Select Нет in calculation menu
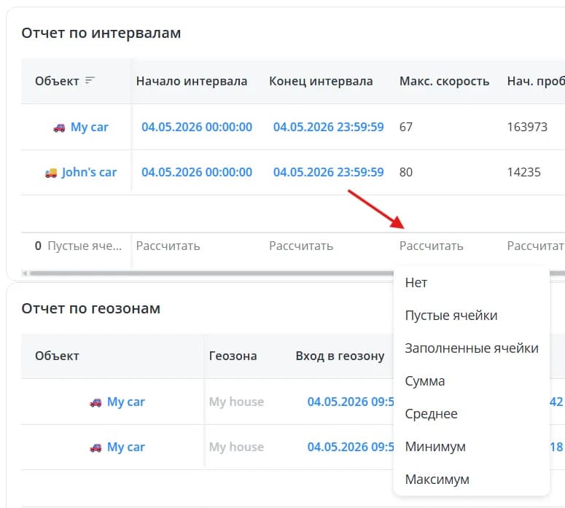Viewport: 565px width, 508px height. (x=416, y=283)
